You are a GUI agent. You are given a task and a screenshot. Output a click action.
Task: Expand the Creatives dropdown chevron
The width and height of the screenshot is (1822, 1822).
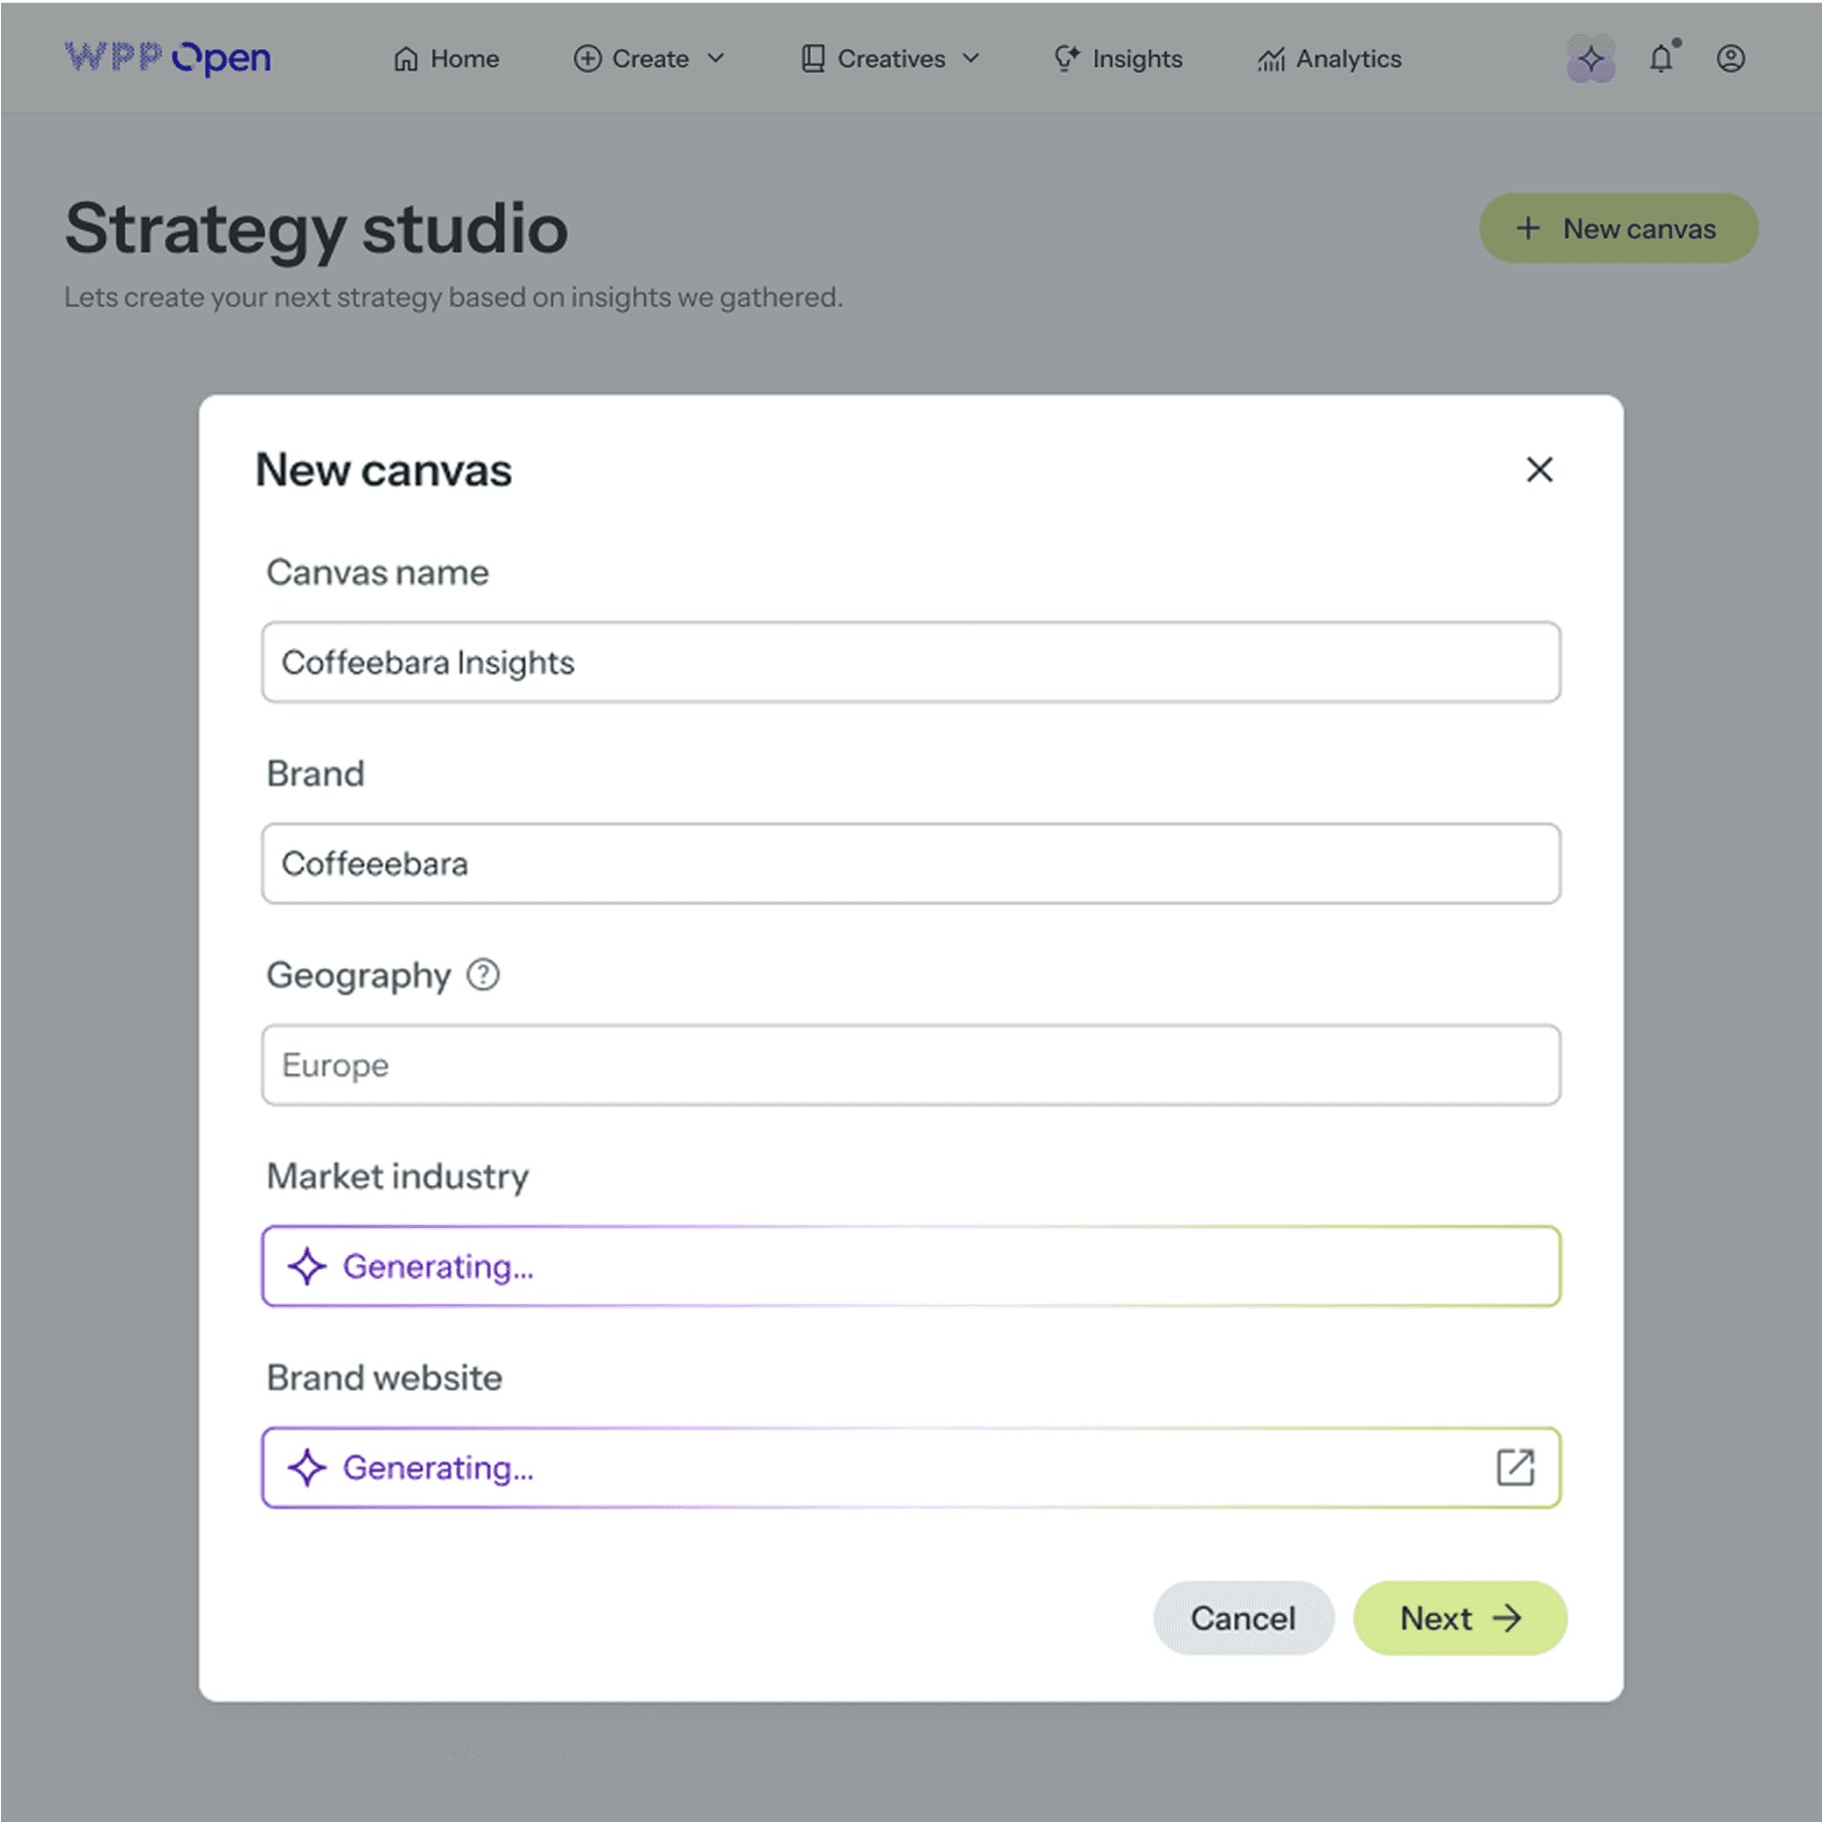(x=971, y=59)
